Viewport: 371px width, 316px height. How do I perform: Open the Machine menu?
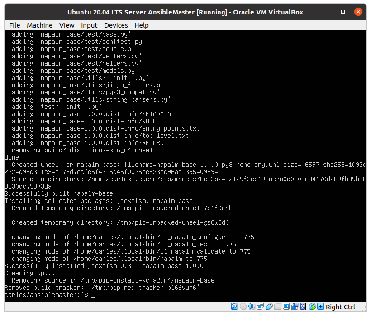pyautogui.click(x=39, y=25)
